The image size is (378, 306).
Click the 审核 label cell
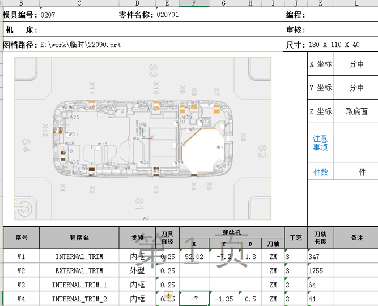point(296,30)
